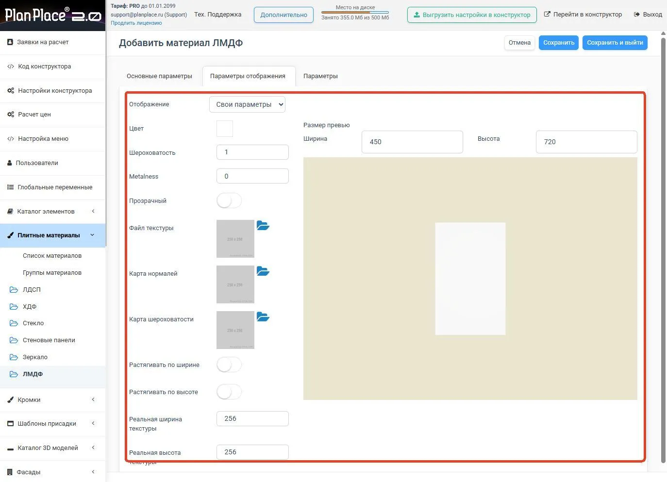Click the ЛДСП folder icon
This screenshot has height=482, width=667.
(x=14, y=290)
